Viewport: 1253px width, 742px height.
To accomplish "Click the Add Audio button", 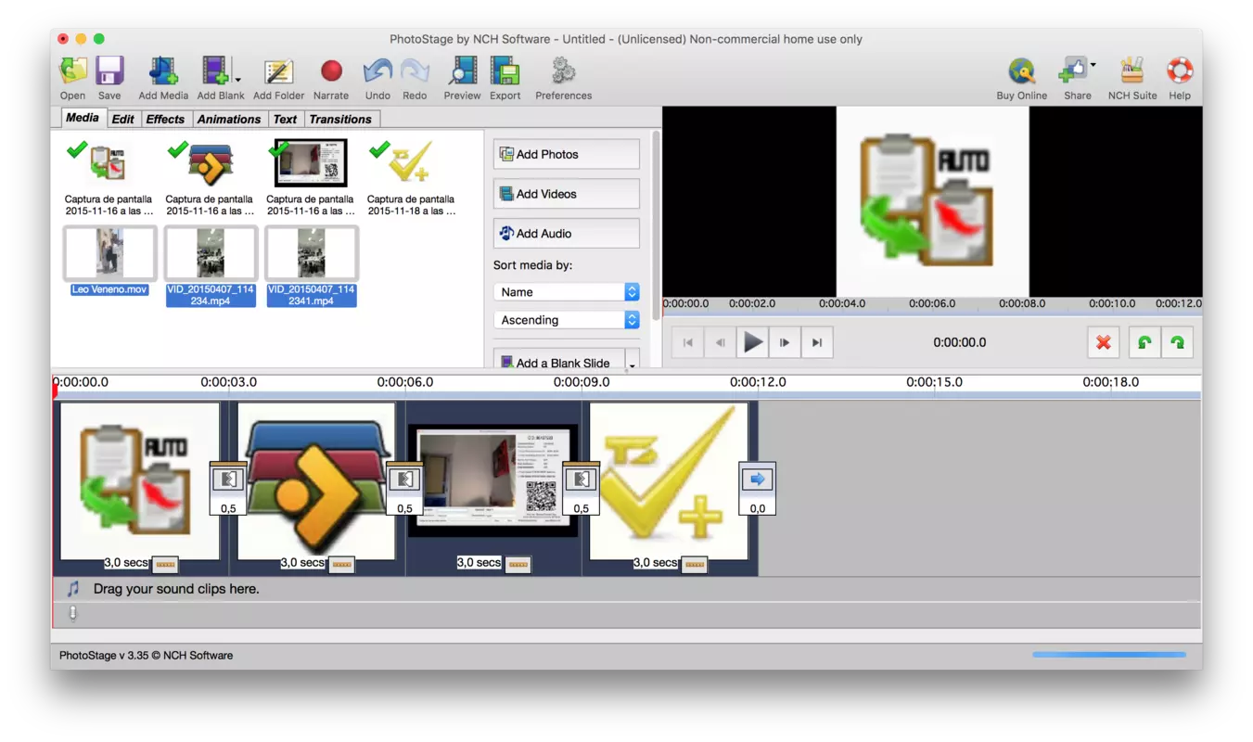I will coord(567,234).
